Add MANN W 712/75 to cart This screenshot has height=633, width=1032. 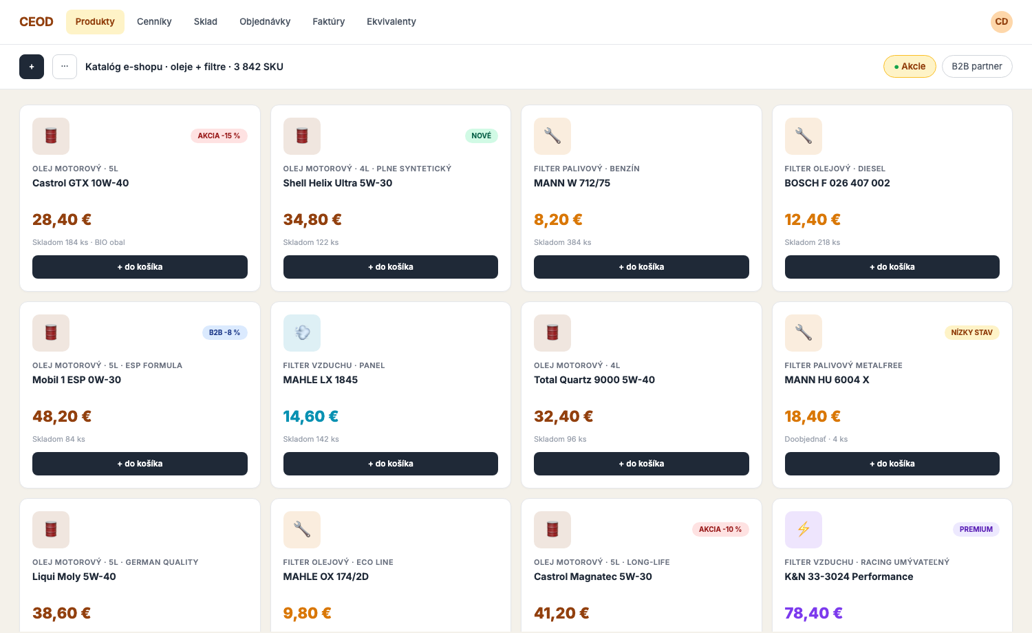[x=641, y=267]
